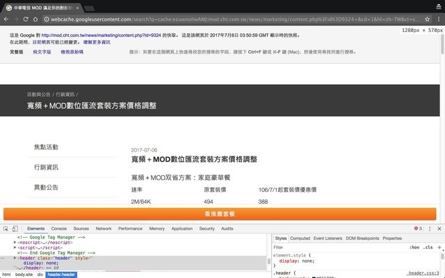This screenshot has width=445, height=278.
Task: Switch to the Application tab
Action: click(x=182, y=229)
